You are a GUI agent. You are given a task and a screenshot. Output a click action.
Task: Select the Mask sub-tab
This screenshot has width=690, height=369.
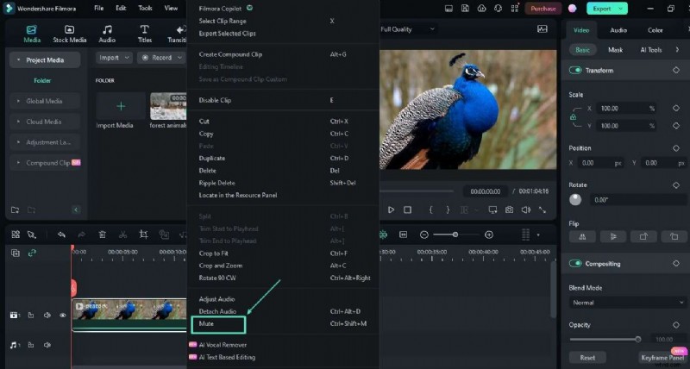point(615,50)
